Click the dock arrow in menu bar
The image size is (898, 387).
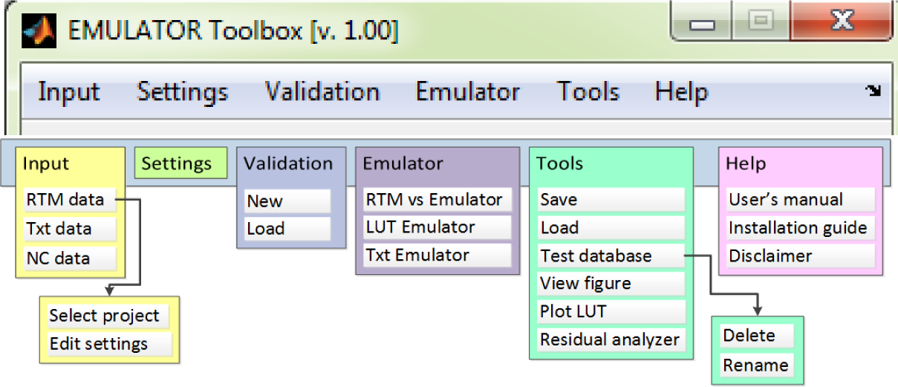[x=873, y=91]
